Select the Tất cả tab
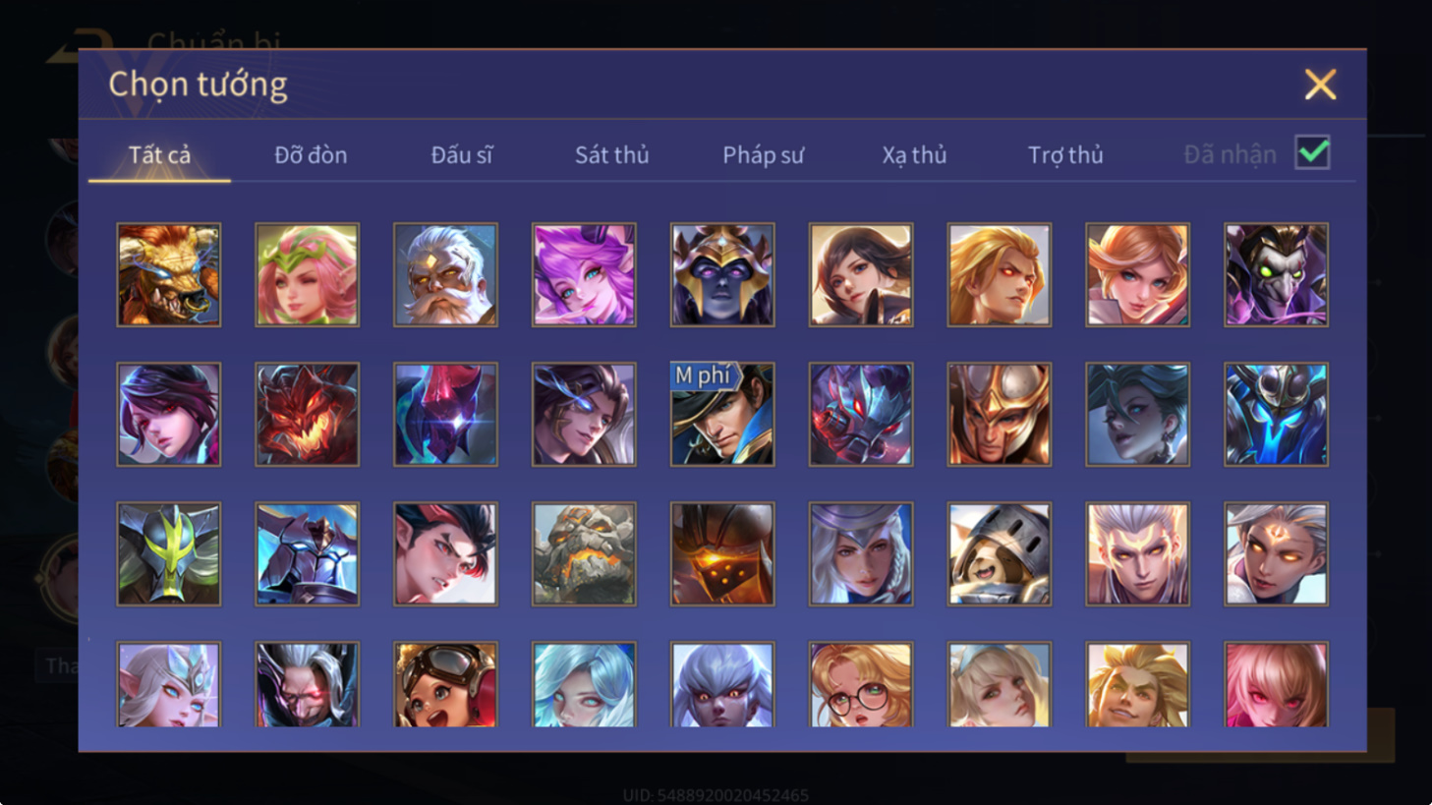Image resolution: width=1432 pixels, height=805 pixels. [x=159, y=155]
